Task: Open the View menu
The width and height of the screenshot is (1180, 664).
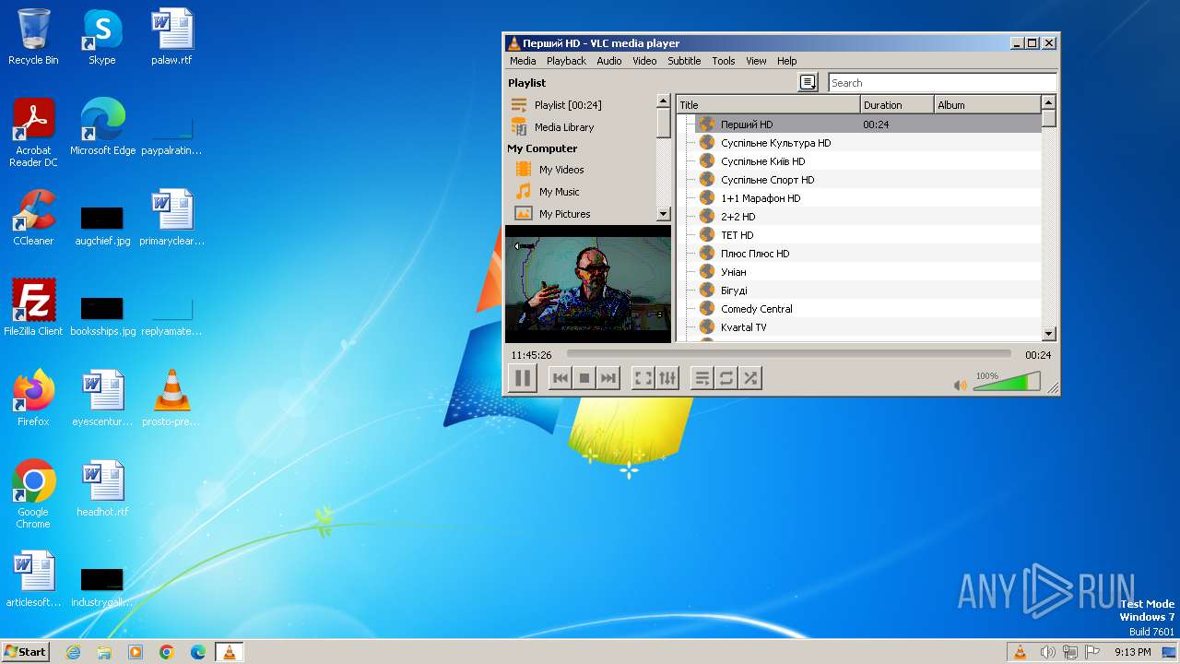Action: coord(756,61)
